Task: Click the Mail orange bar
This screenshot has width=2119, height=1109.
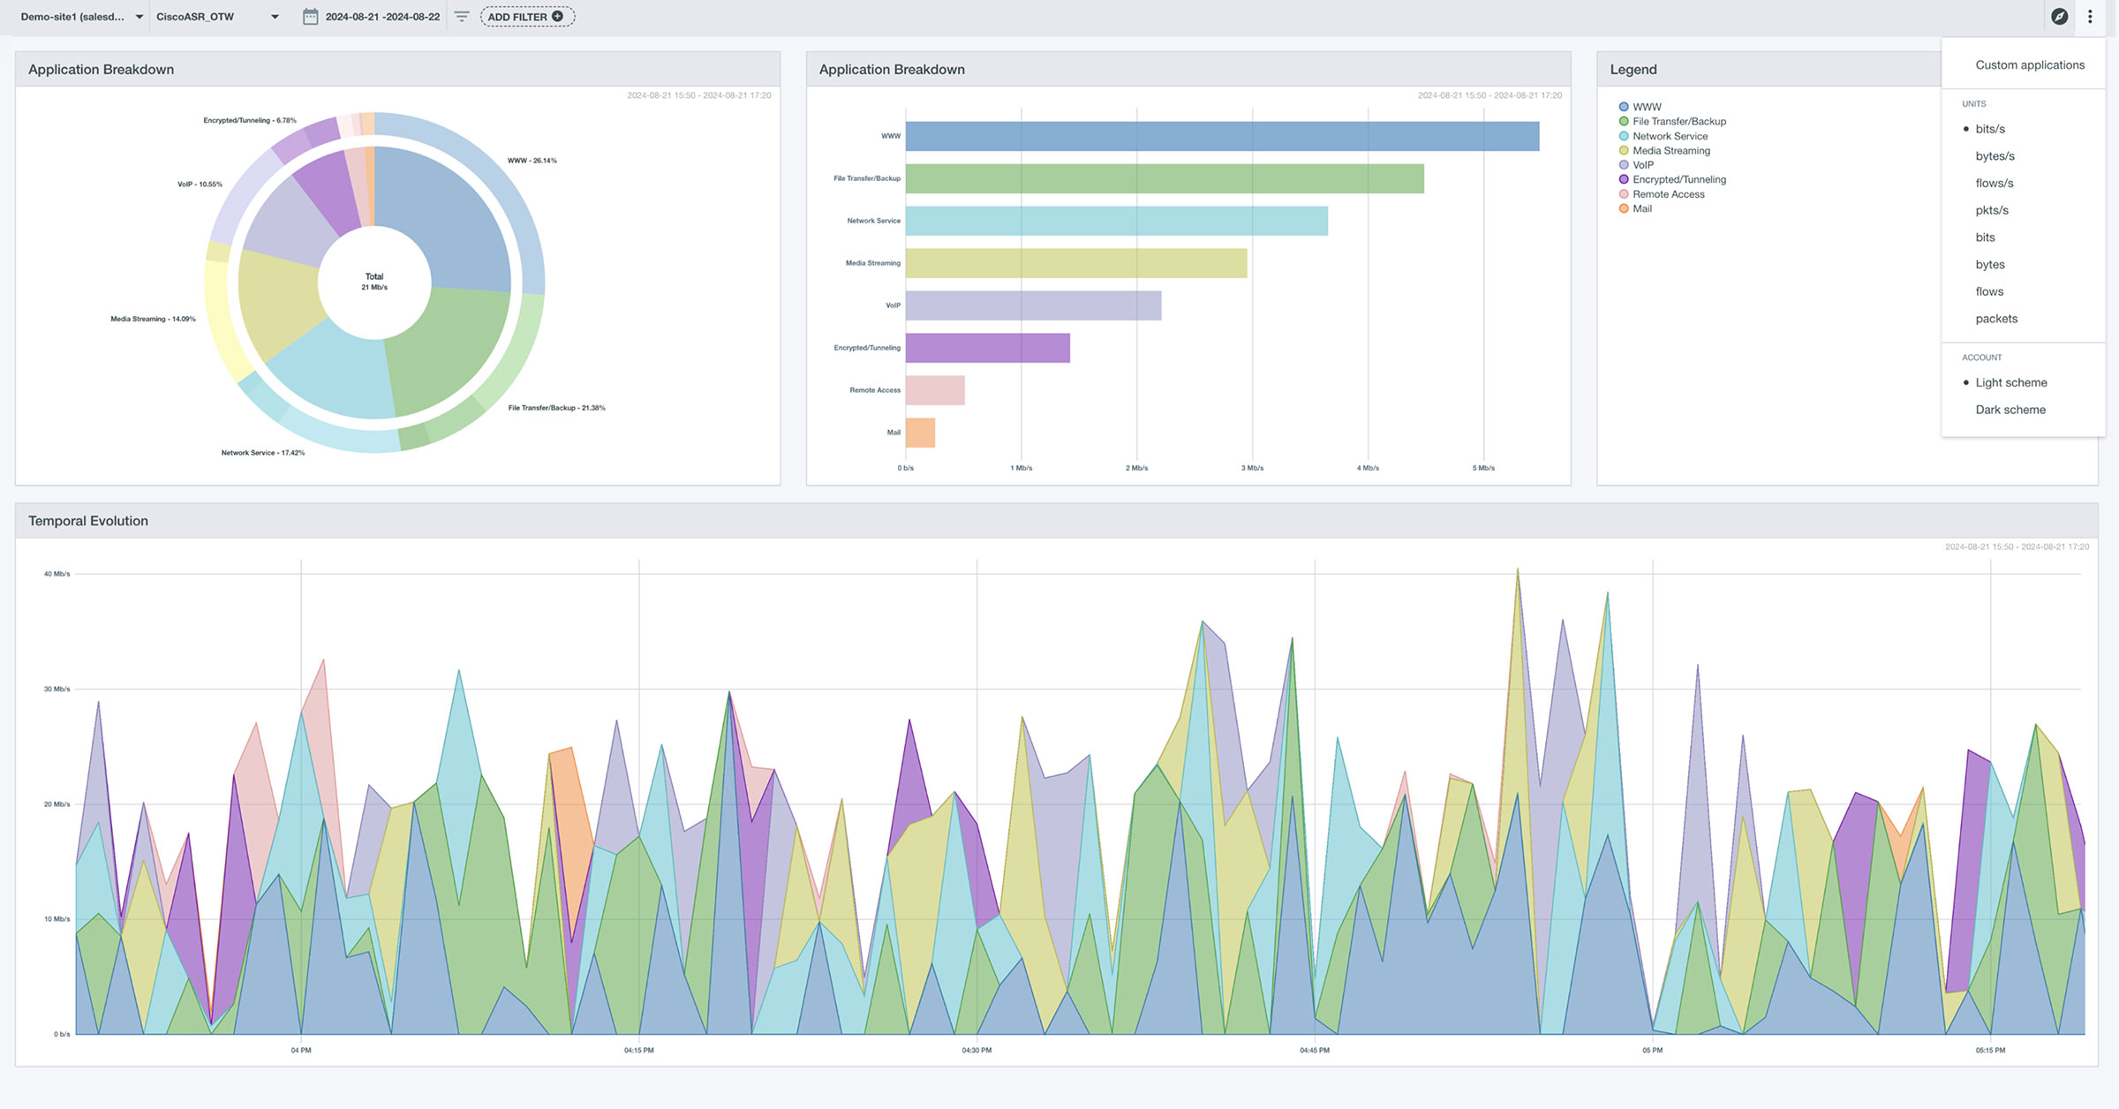Action: point(920,433)
